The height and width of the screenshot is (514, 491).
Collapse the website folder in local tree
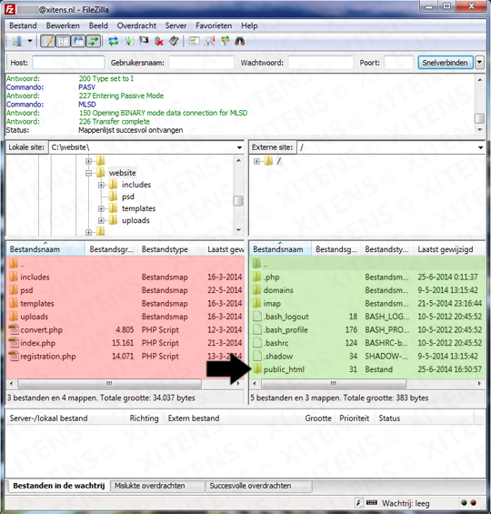click(88, 173)
